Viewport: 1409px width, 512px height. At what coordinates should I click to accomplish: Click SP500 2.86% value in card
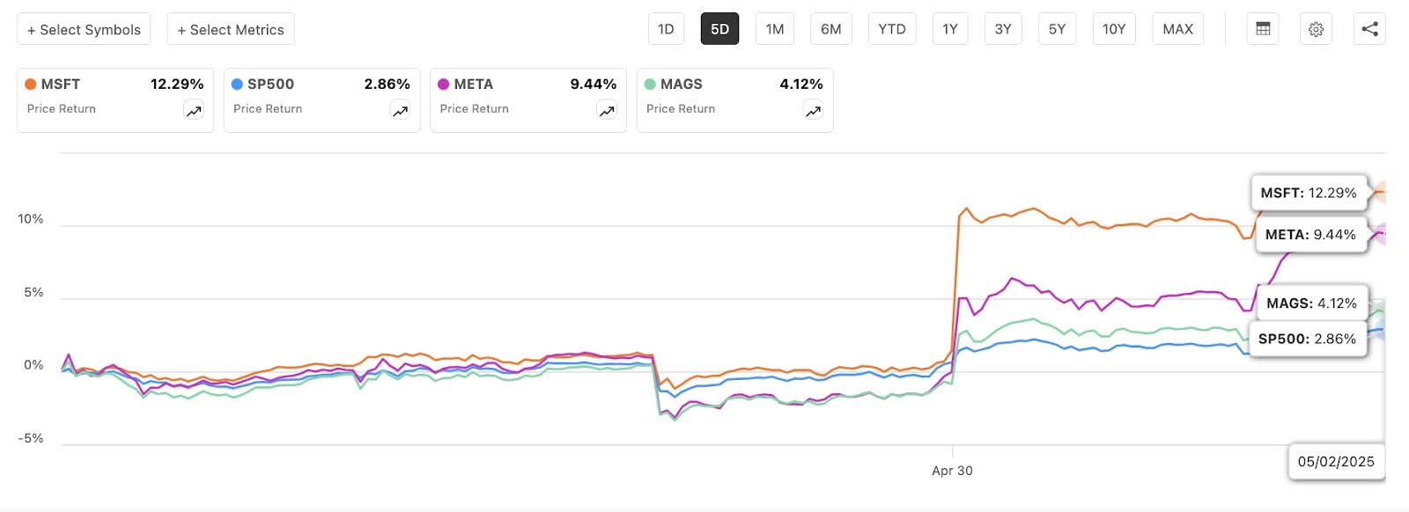[387, 84]
